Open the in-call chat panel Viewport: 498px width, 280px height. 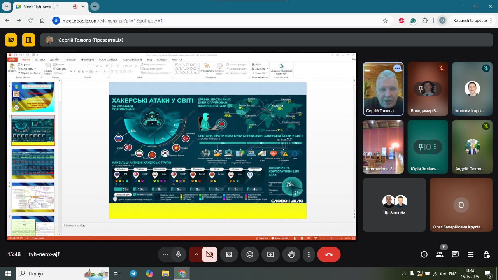(x=455, y=254)
